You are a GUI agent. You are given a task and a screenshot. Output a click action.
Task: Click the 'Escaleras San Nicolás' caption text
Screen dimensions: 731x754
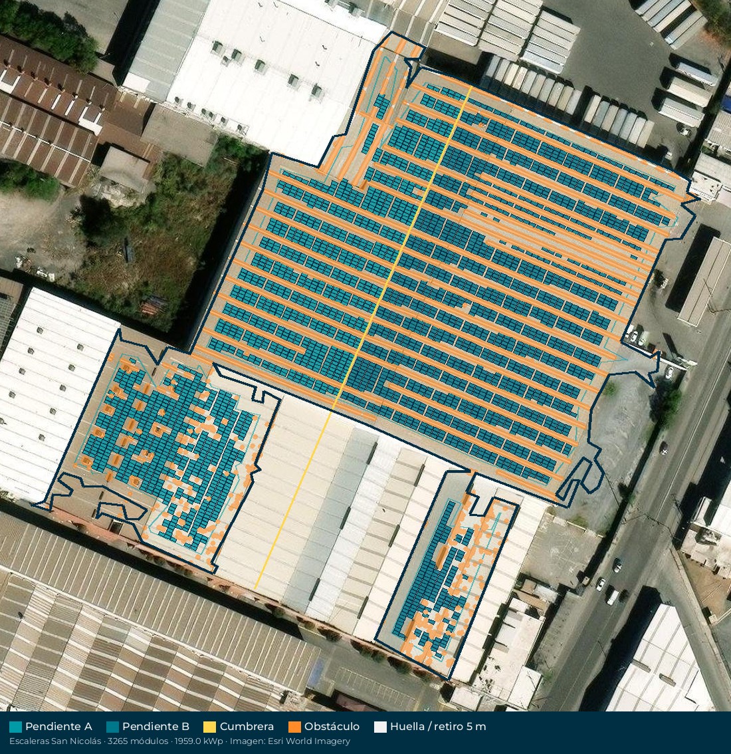pos(55,741)
